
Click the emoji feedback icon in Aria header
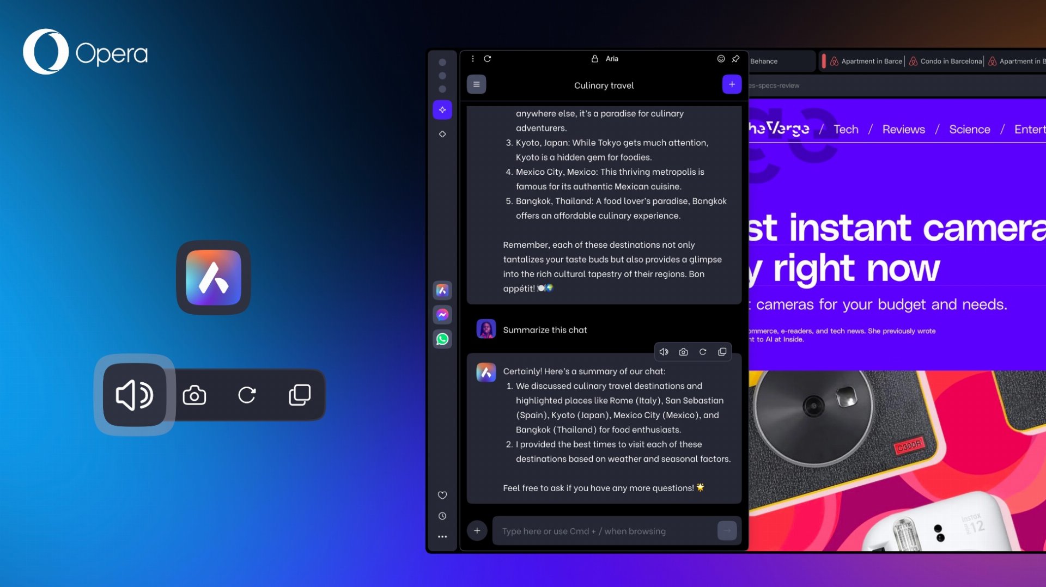click(721, 59)
